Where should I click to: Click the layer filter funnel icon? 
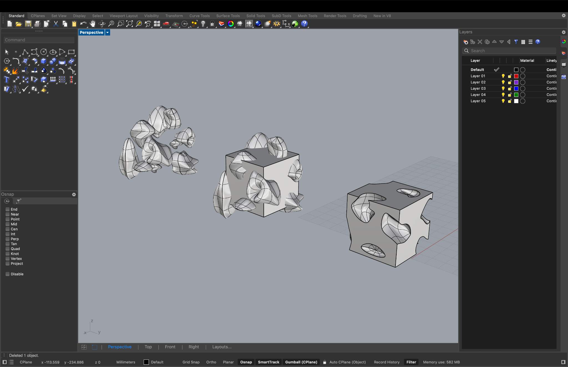point(516,42)
